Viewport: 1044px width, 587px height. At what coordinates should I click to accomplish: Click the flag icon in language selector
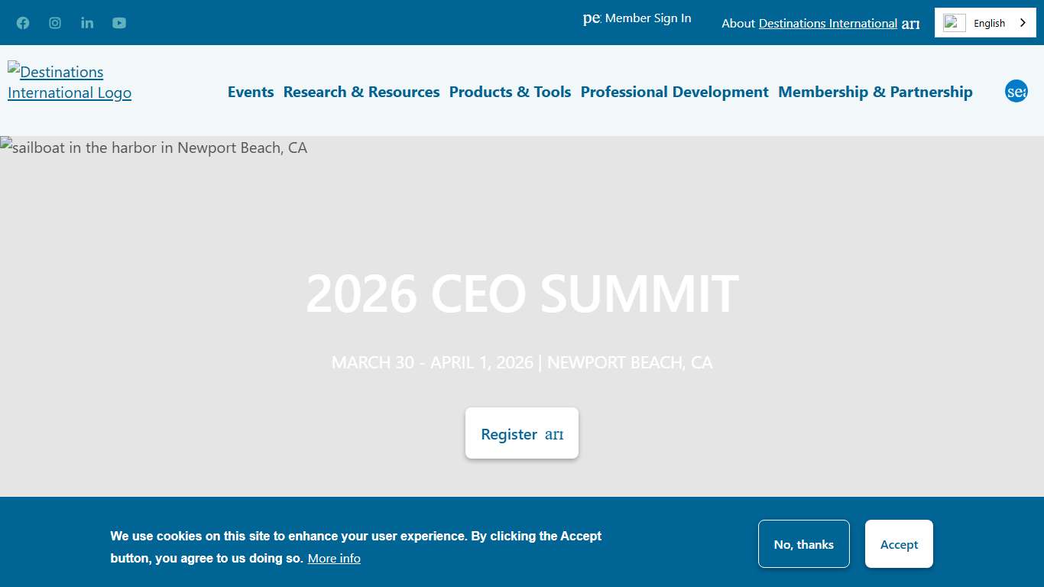coord(955,23)
